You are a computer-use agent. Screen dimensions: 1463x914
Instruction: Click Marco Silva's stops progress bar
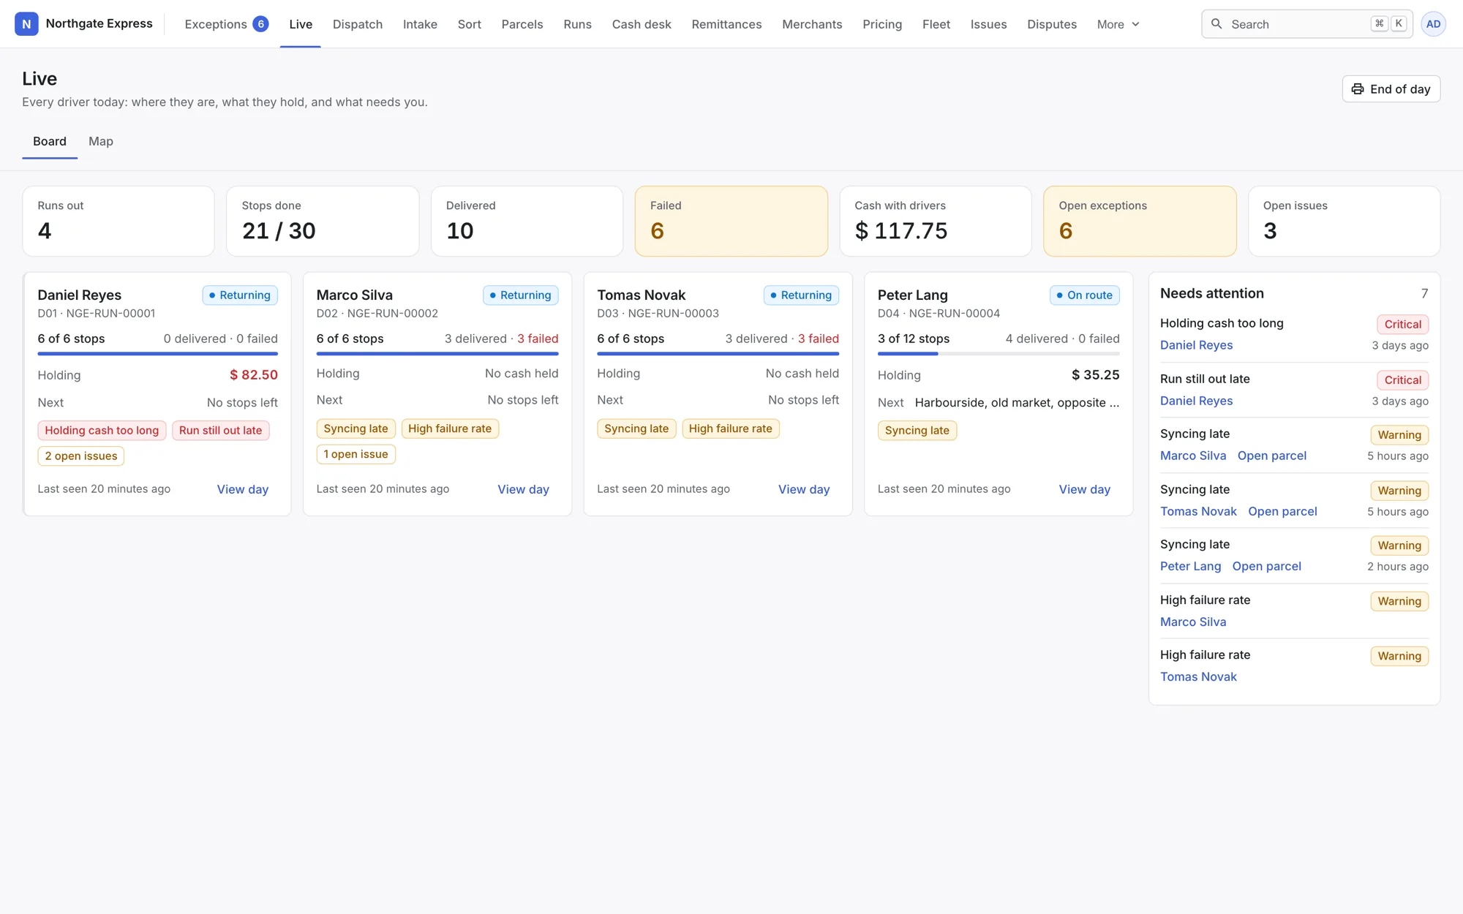pyautogui.click(x=437, y=354)
